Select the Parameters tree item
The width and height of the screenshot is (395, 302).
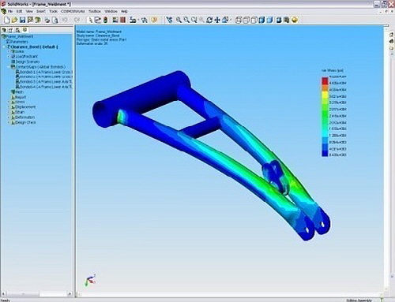tap(17, 42)
